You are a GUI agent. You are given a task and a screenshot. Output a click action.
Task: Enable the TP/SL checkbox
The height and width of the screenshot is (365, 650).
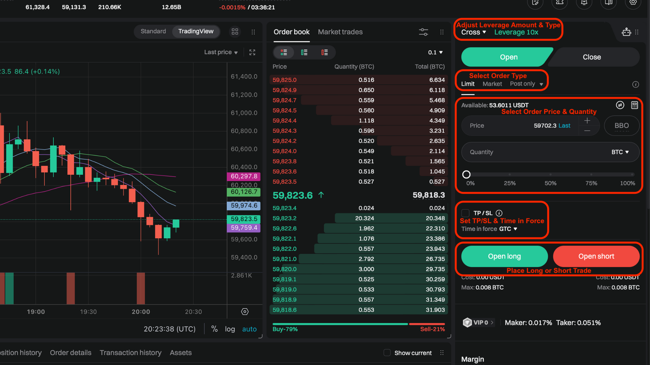(465, 213)
